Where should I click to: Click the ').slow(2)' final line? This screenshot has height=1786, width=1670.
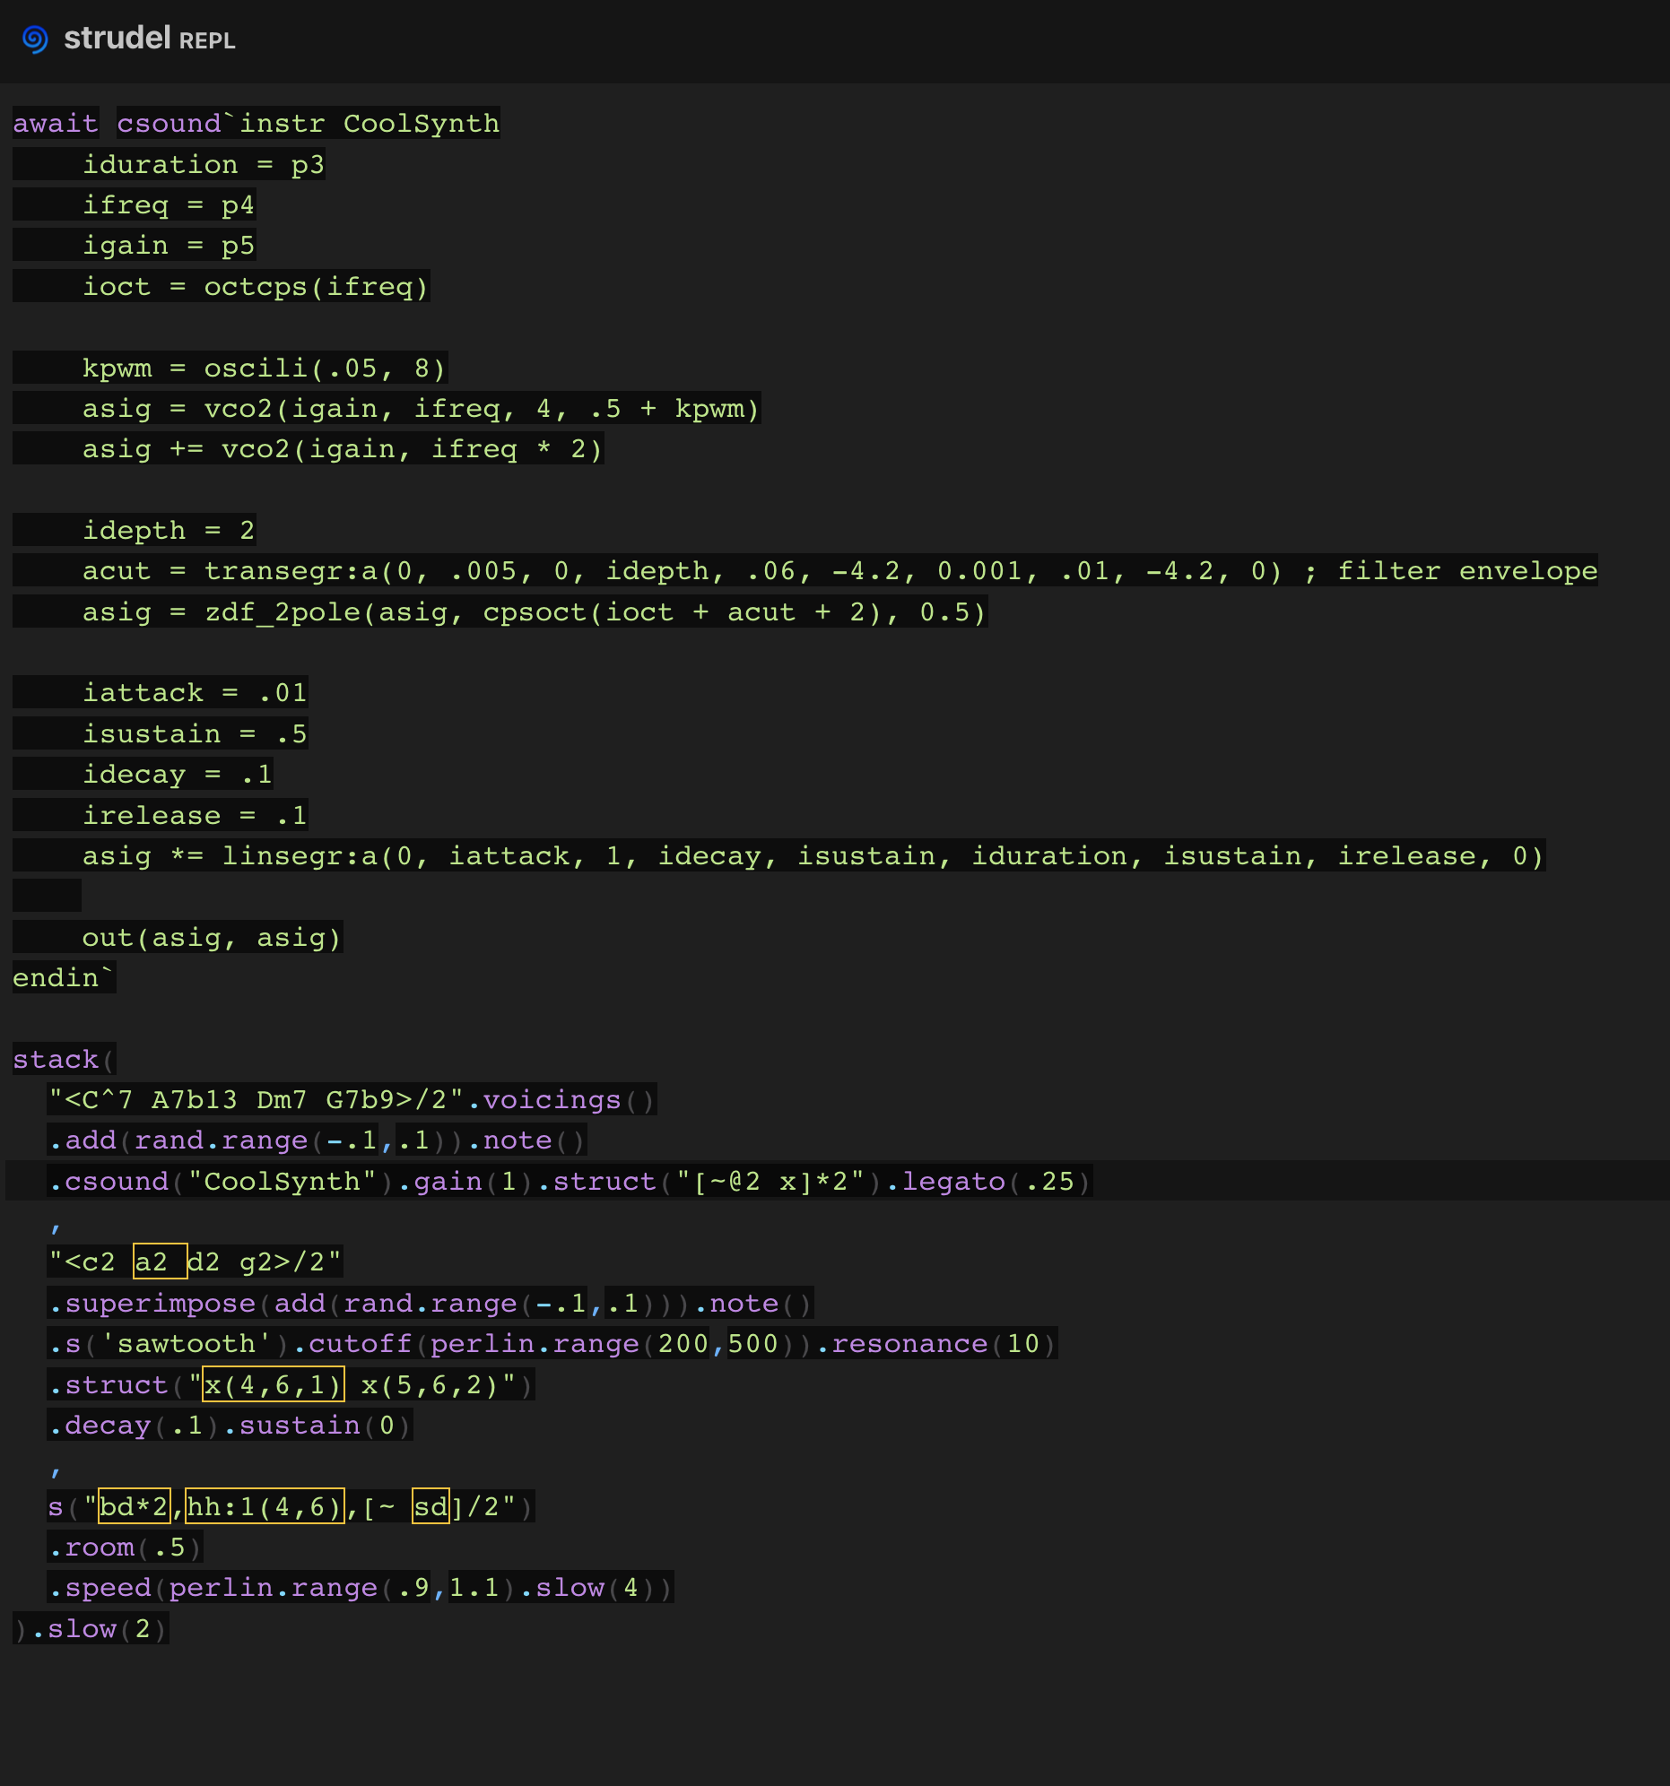tap(90, 1628)
